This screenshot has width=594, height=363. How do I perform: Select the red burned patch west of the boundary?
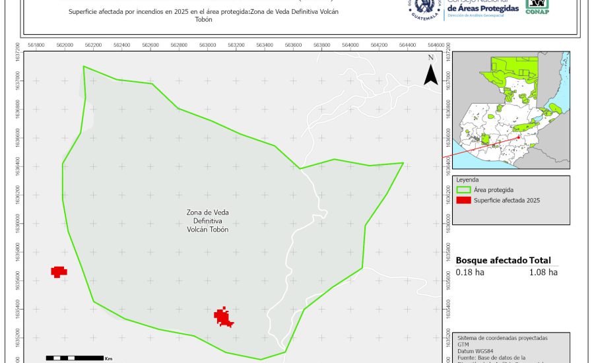pyautogui.click(x=59, y=271)
